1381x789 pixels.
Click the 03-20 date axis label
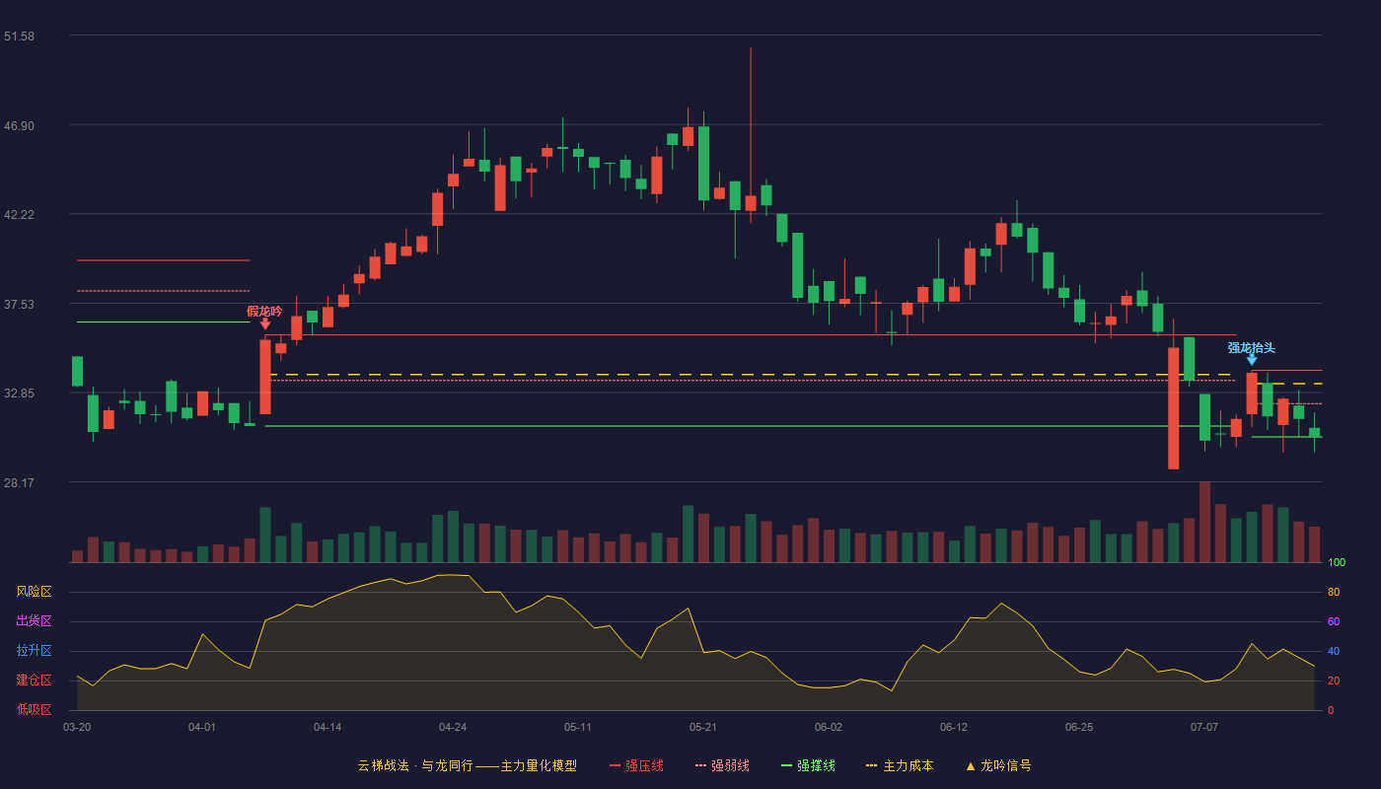[x=77, y=727]
